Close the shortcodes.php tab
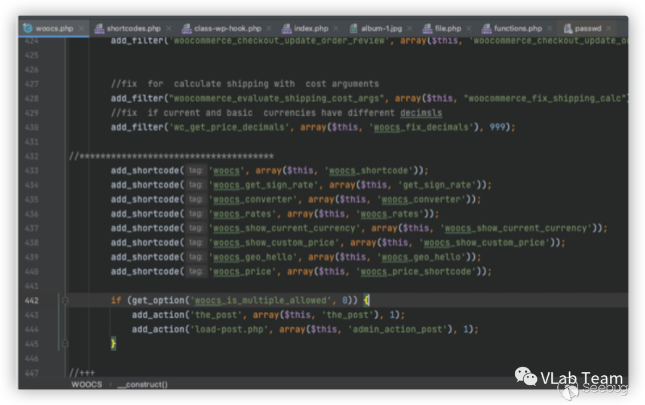 [168, 28]
